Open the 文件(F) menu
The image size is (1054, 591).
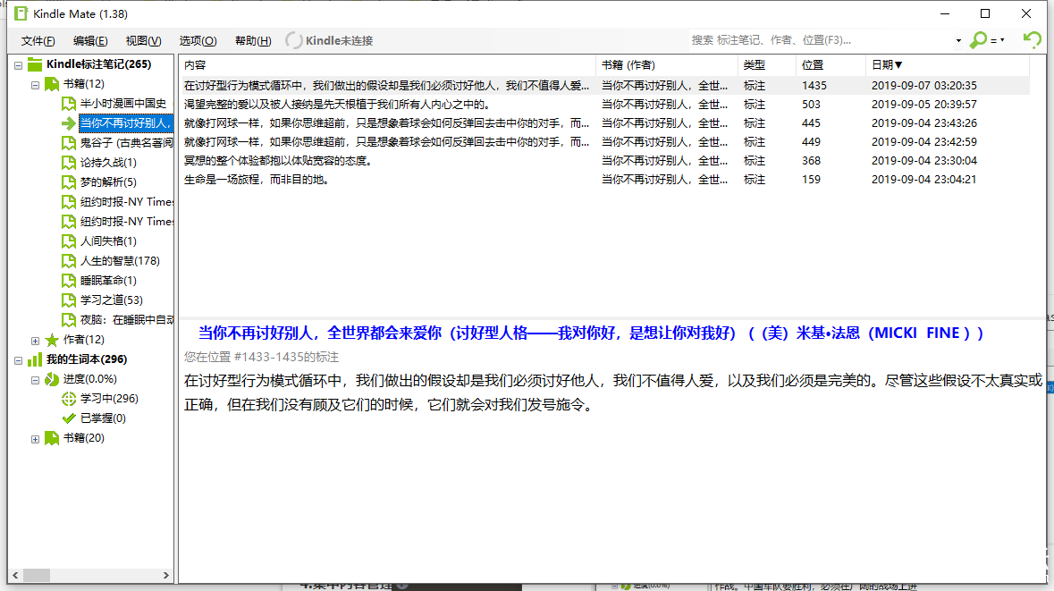point(38,41)
